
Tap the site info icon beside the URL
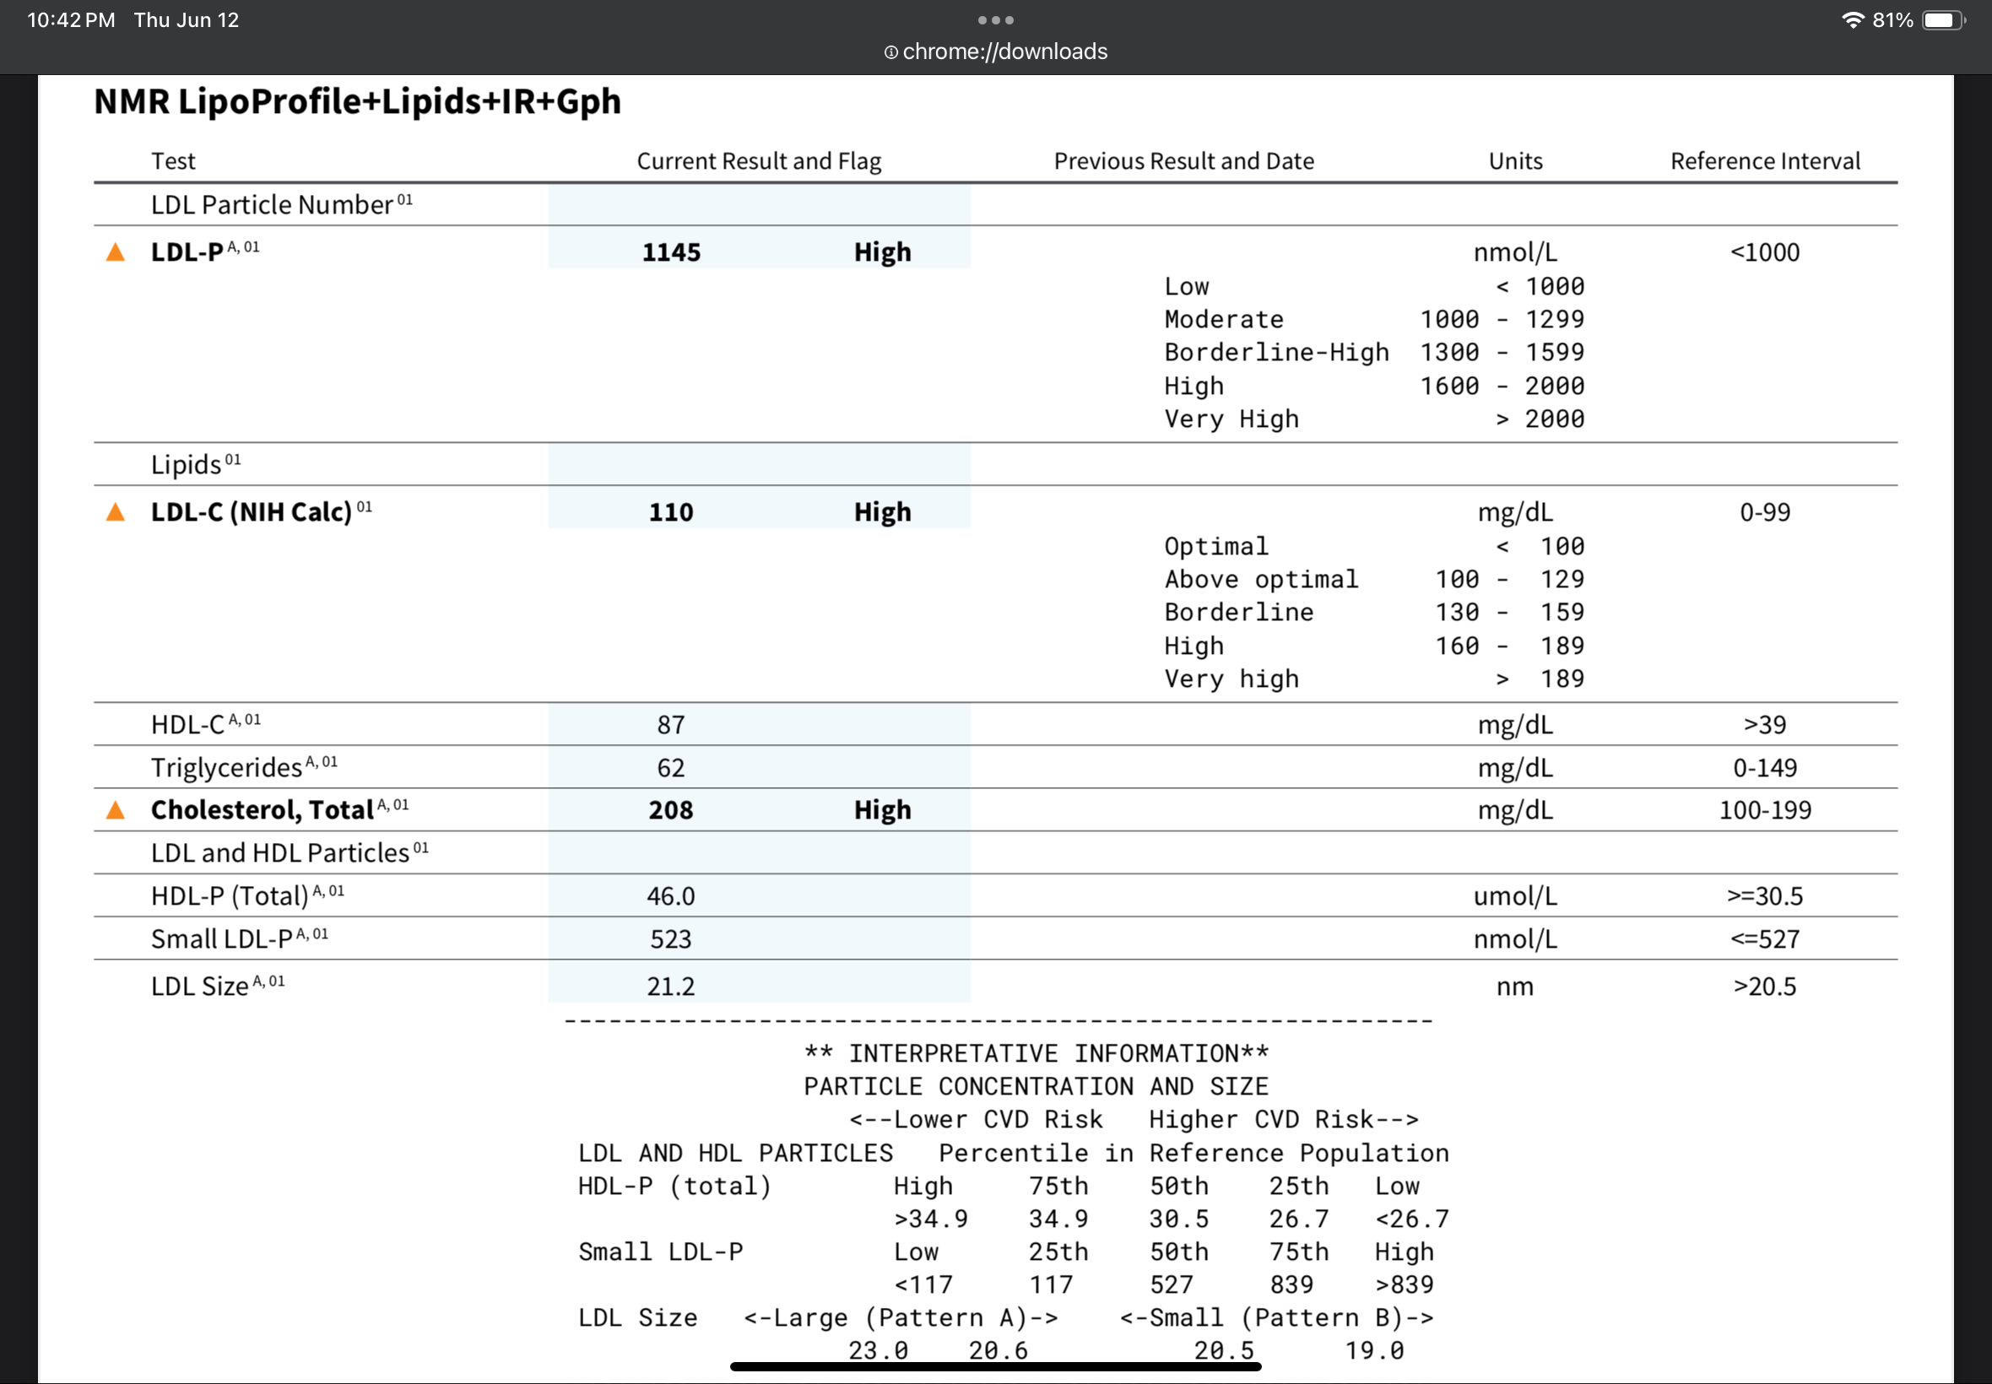coord(890,52)
